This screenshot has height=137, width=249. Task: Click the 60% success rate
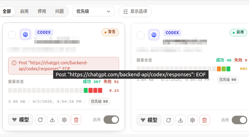point(244,69)
